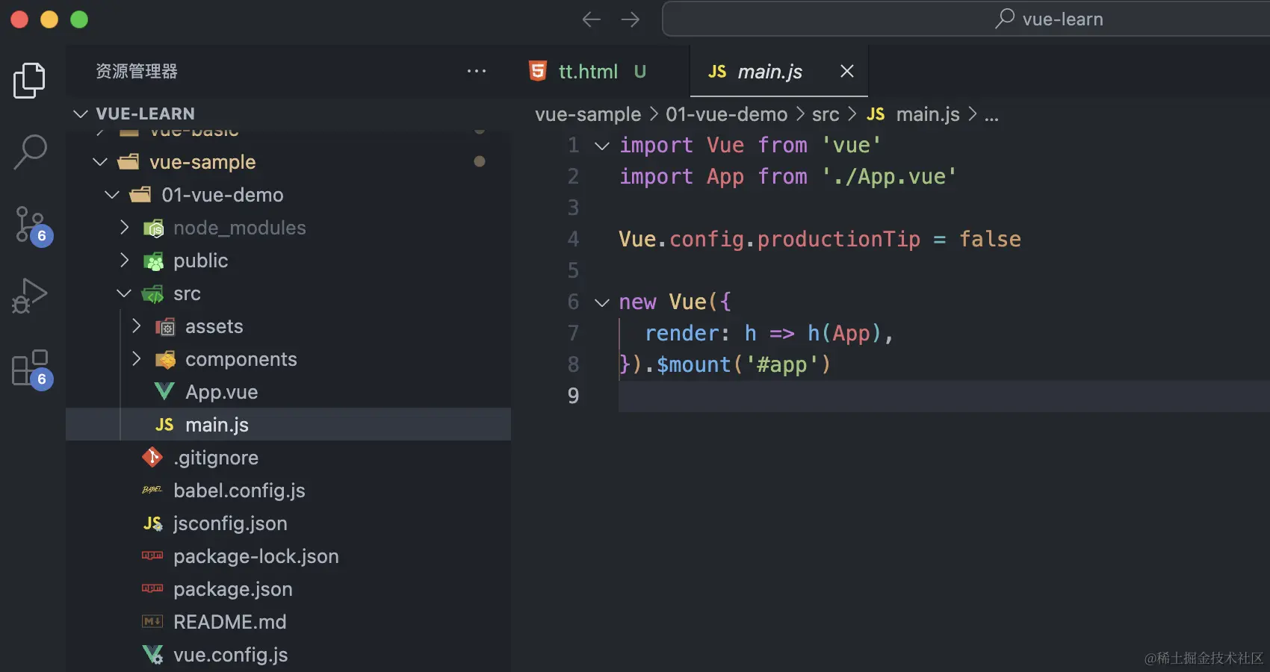Fold the import block at line 1
Image resolution: width=1270 pixels, height=672 pixels.
(x=602, y=146)
